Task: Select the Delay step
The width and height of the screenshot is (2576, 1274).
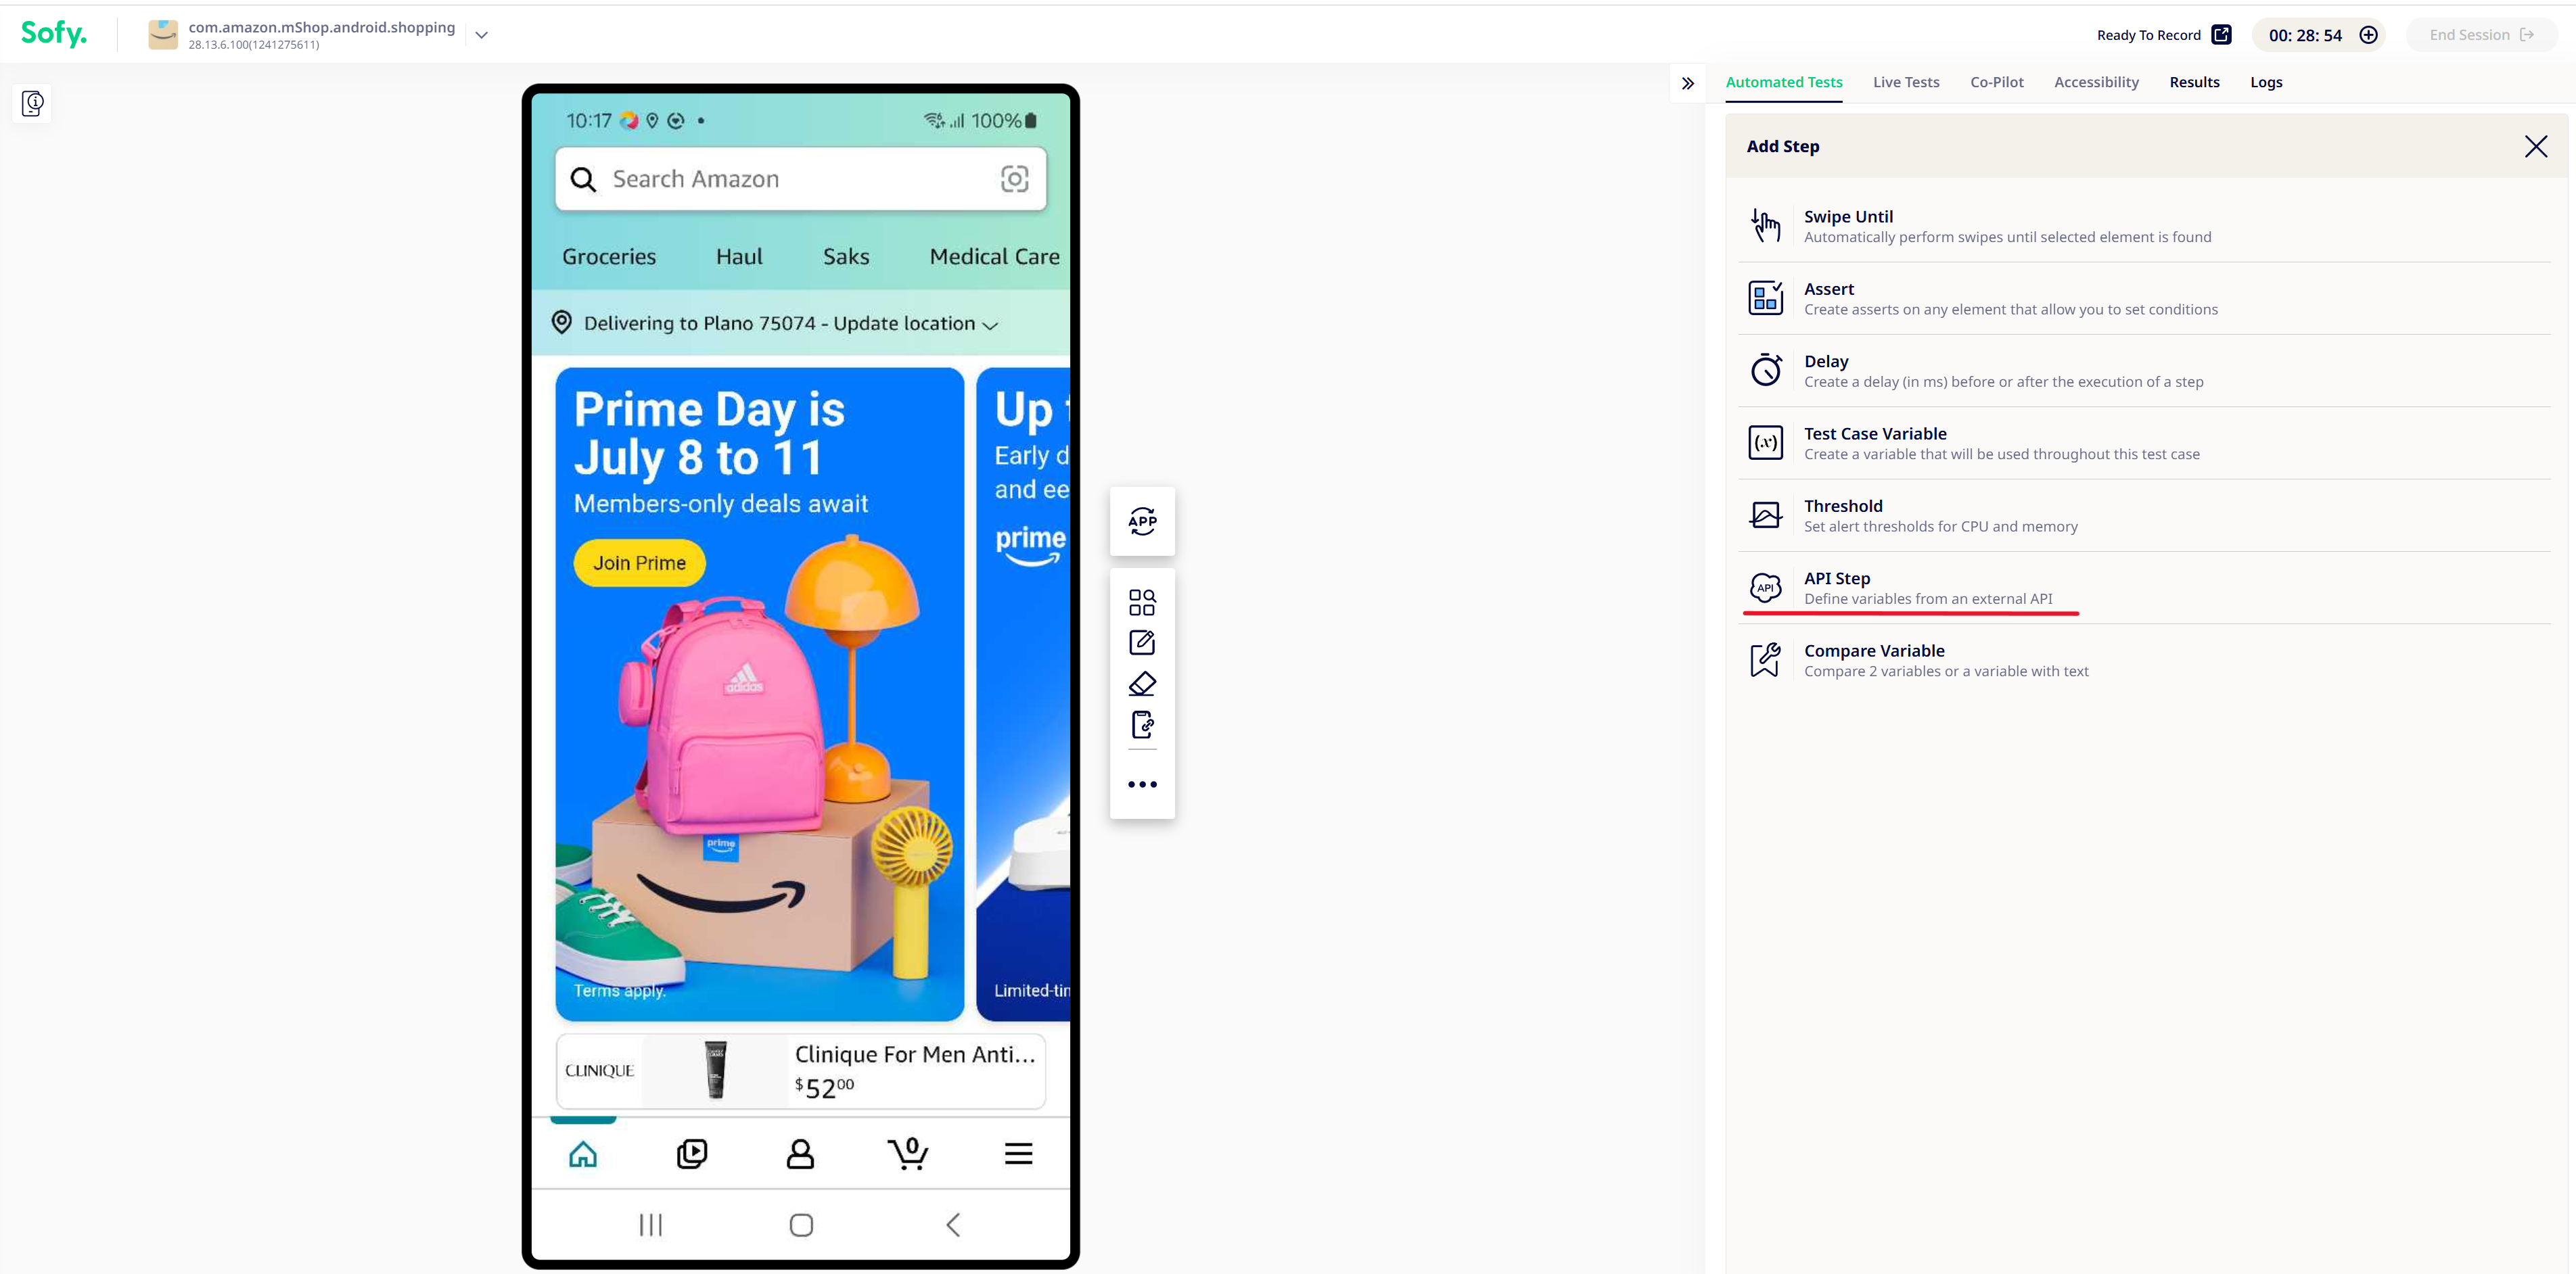Action: point(2144,371)
